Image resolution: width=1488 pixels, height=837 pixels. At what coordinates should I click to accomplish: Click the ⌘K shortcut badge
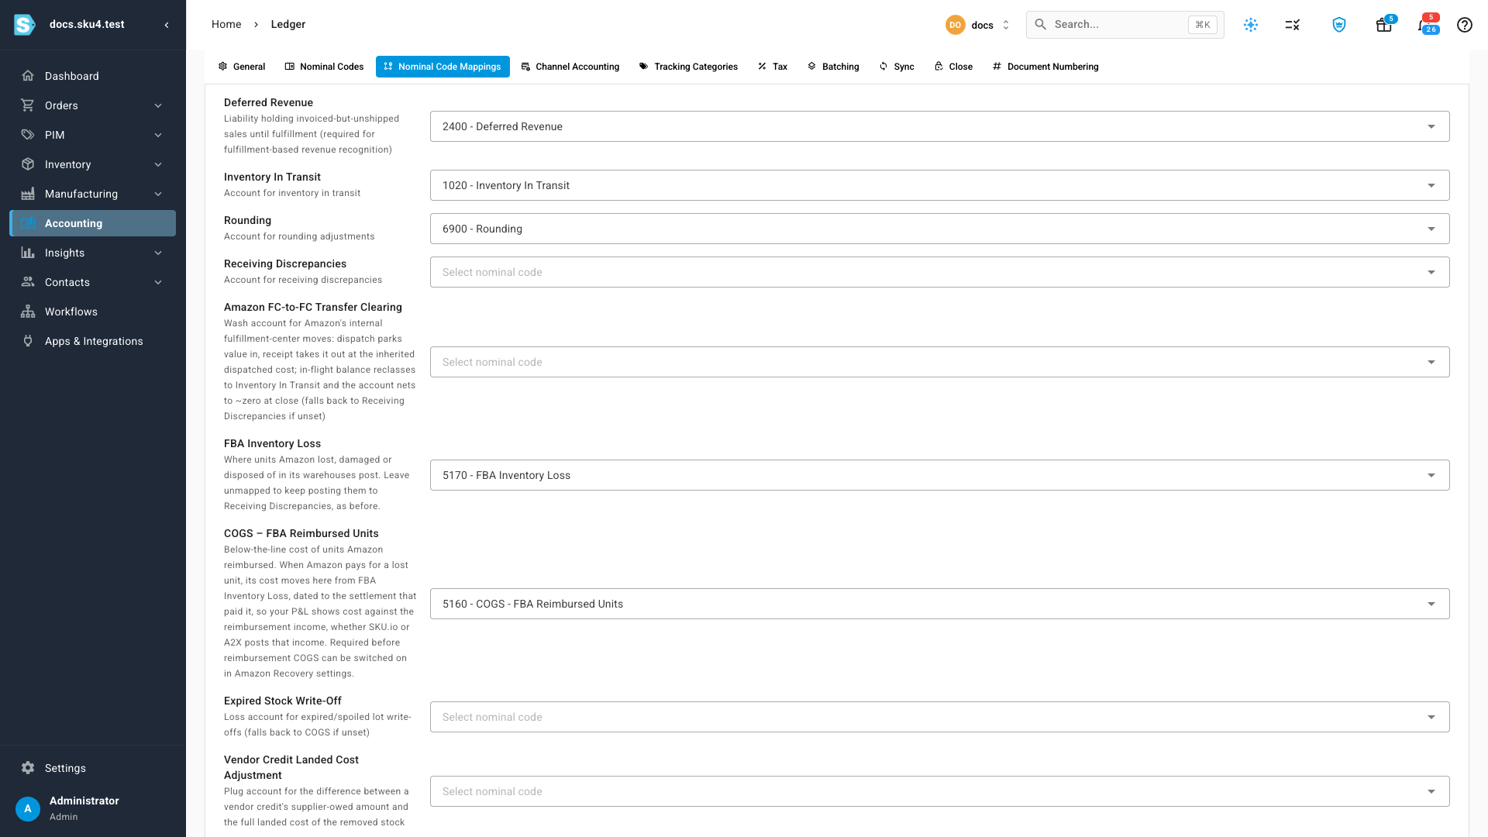point(1203,25)
